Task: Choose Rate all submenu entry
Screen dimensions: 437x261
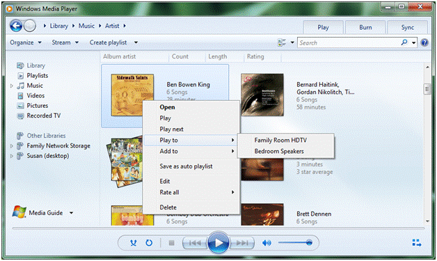Action: (x=191, y=192)
